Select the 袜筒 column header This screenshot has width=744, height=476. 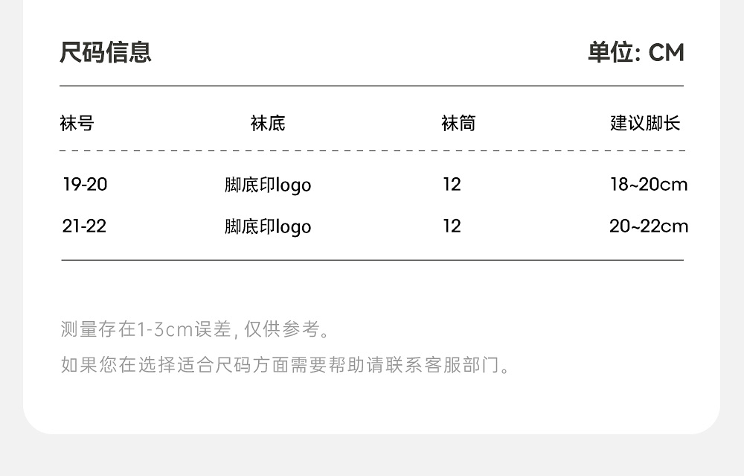[458, 124]
